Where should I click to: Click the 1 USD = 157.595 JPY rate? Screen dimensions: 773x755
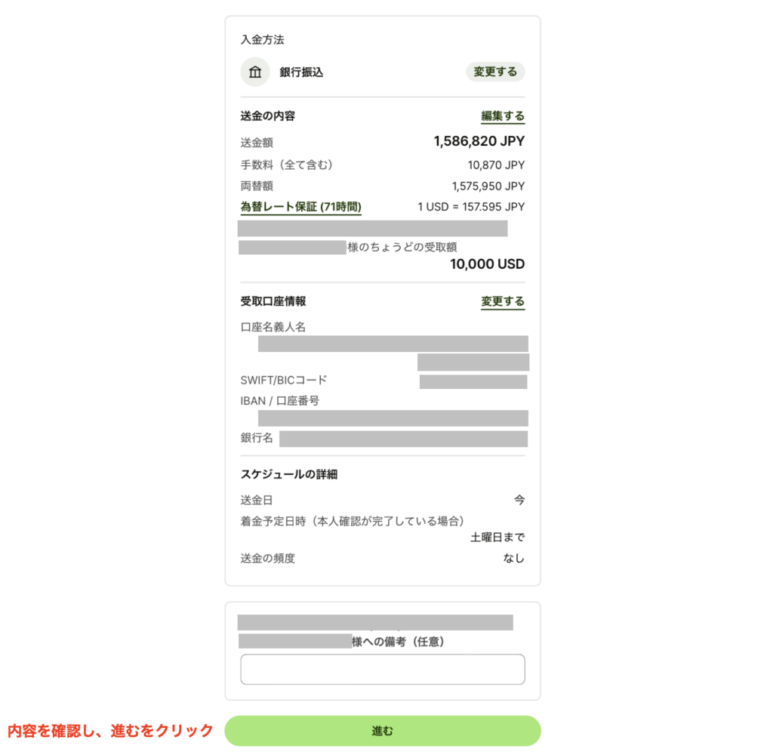tap(471, 207)
